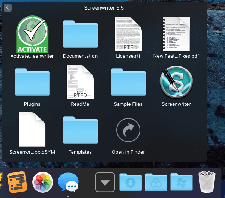225x198 pixels.
Task: Open the Sample Files folder
Action: coord(128,82)
